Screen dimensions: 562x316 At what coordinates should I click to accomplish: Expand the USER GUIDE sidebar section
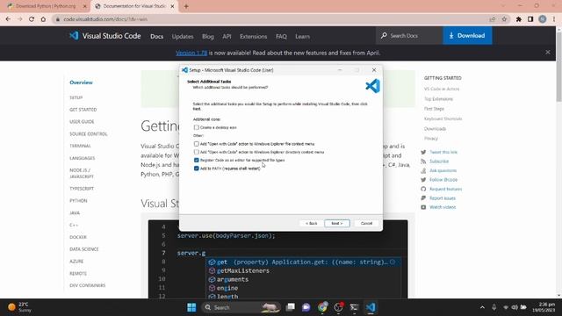tap(82, 122)
